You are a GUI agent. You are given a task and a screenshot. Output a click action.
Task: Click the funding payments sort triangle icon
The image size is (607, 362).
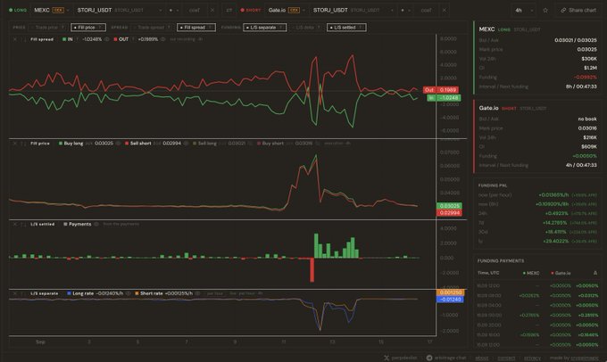(595, 273)
